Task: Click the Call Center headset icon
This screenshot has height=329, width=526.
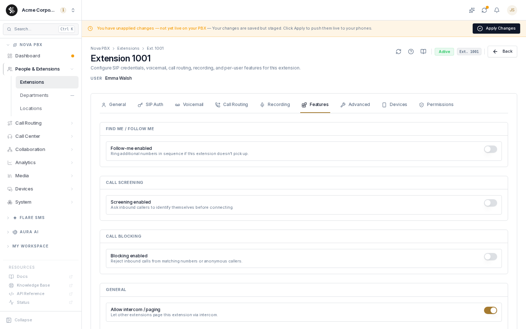Action: pyautogui.click(x=10, y=136)
